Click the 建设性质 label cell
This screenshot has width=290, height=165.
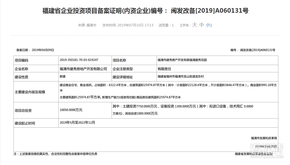(x=36, y=77)
